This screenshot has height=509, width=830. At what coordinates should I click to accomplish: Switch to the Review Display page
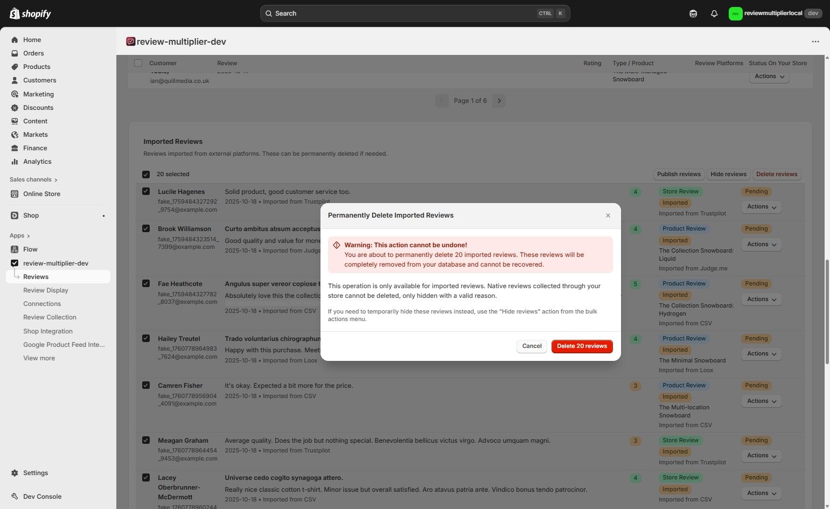pos(46,290)
